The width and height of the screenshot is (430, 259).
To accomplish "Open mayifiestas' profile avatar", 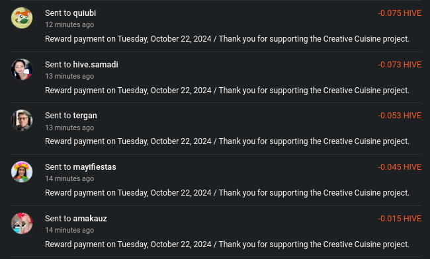I will [22, 172].
